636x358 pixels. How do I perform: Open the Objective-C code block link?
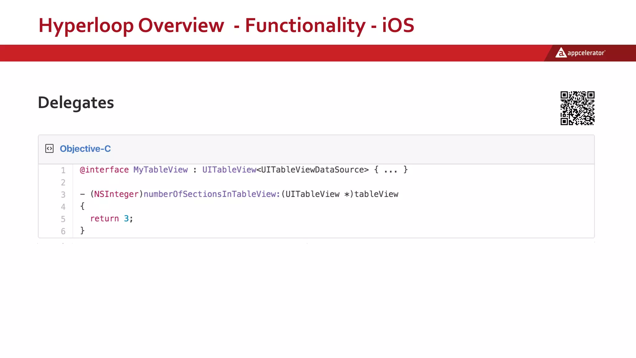coord(85,149)
